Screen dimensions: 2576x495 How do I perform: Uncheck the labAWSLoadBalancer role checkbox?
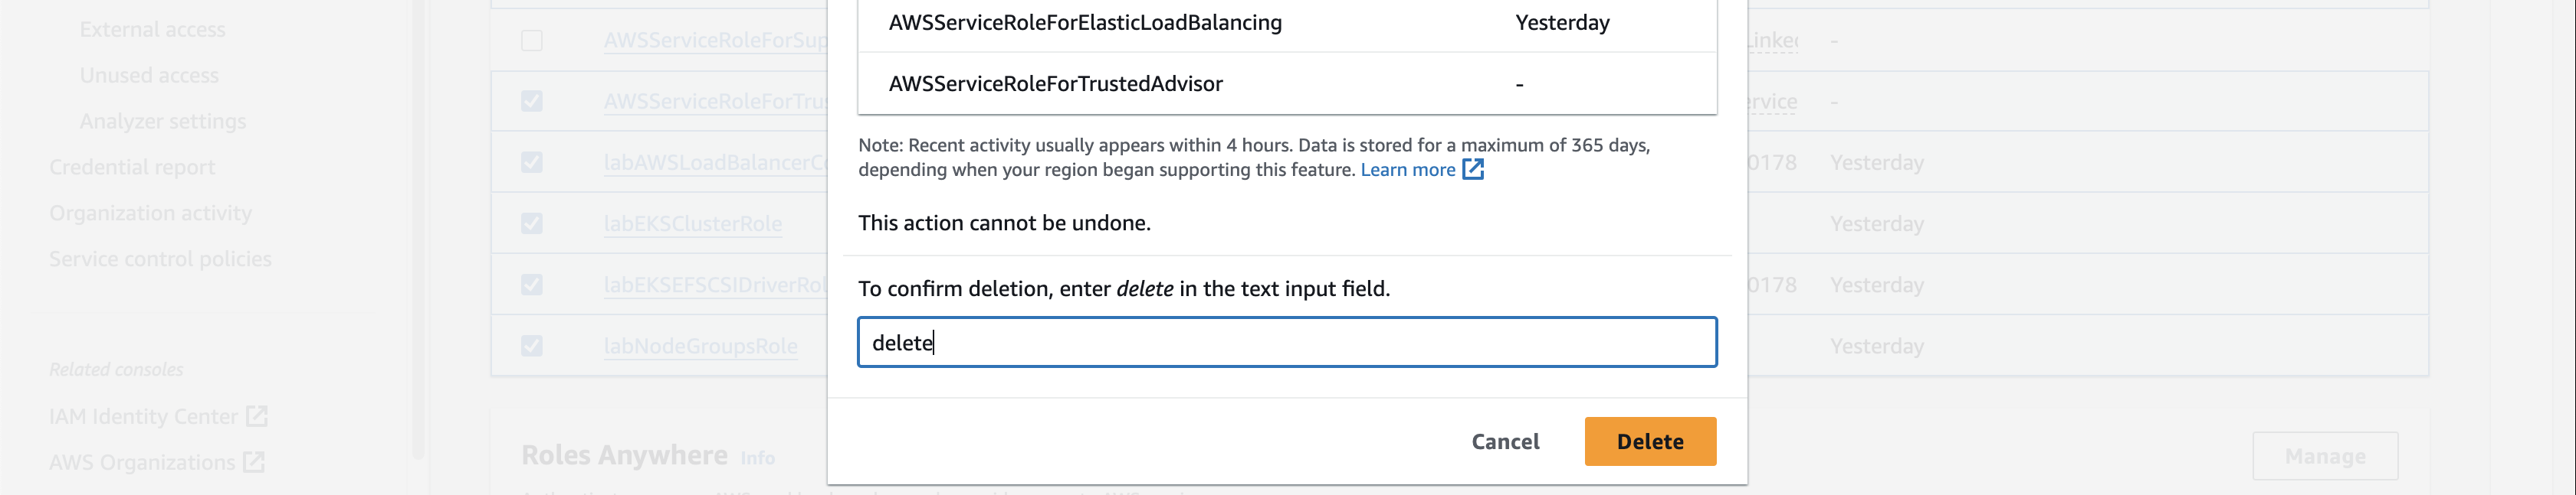coord(532,163)
